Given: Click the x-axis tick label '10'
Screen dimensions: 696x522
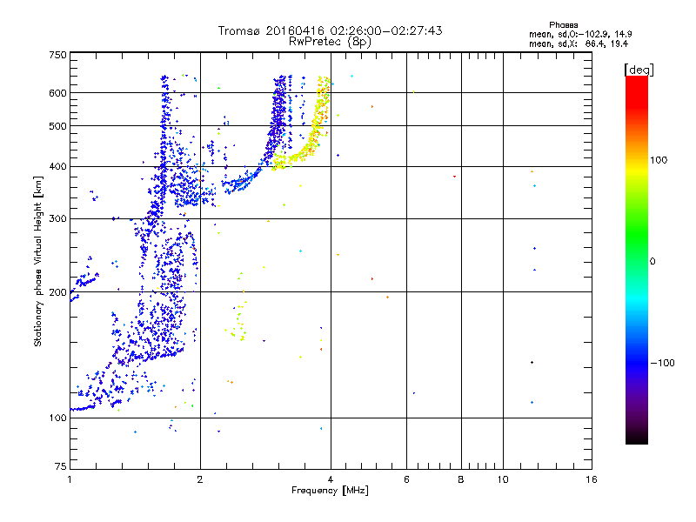Looking at the screenshot, I should (503, 479).
